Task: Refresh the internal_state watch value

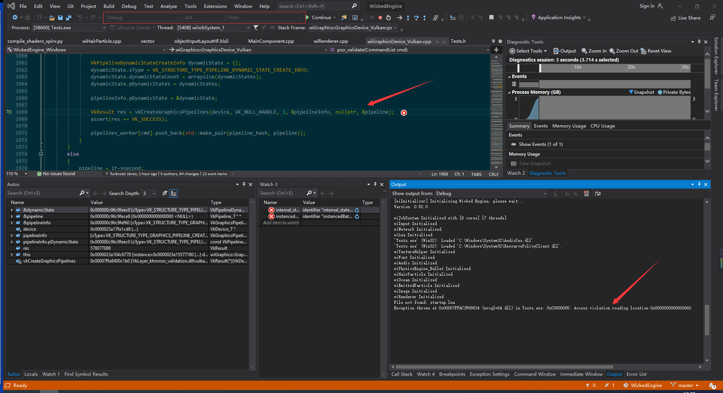Action: click(x=357, y=210)
